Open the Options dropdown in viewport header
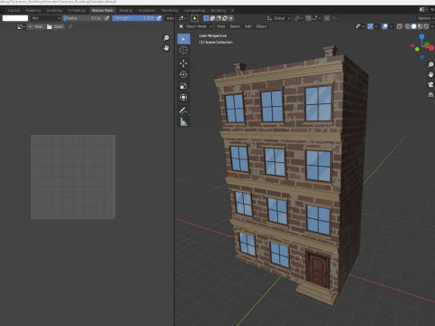The height and width of the screenshot is (326, 435). coord(426,18)
